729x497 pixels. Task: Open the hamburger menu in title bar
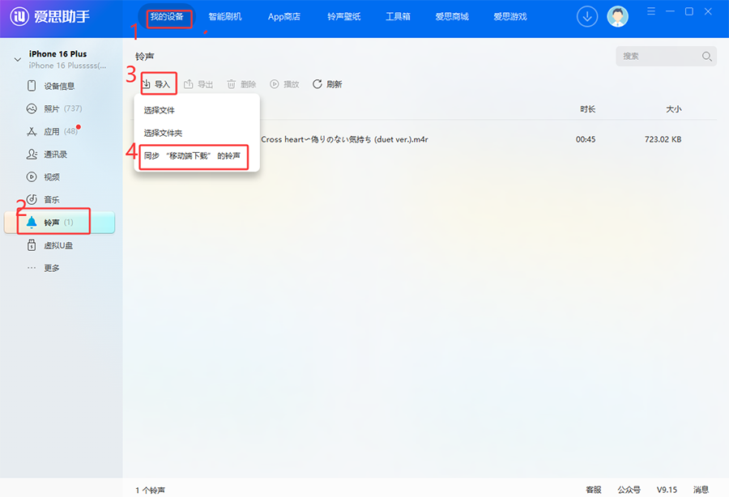[x=651, y=11]
